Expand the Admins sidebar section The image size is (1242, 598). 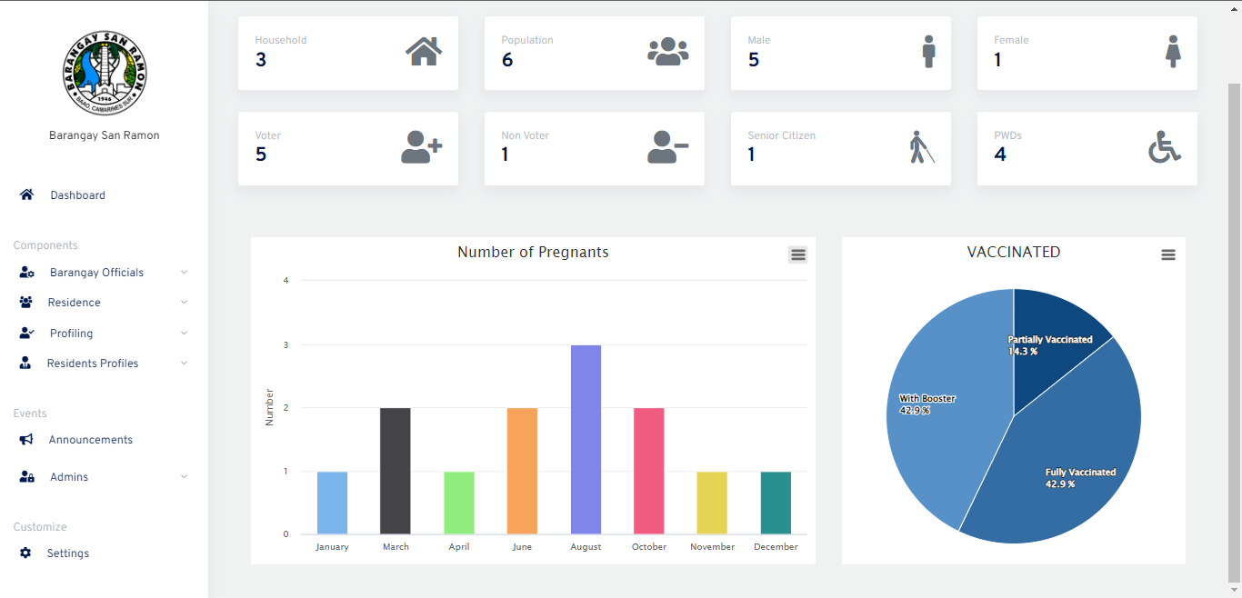(185, 476)
